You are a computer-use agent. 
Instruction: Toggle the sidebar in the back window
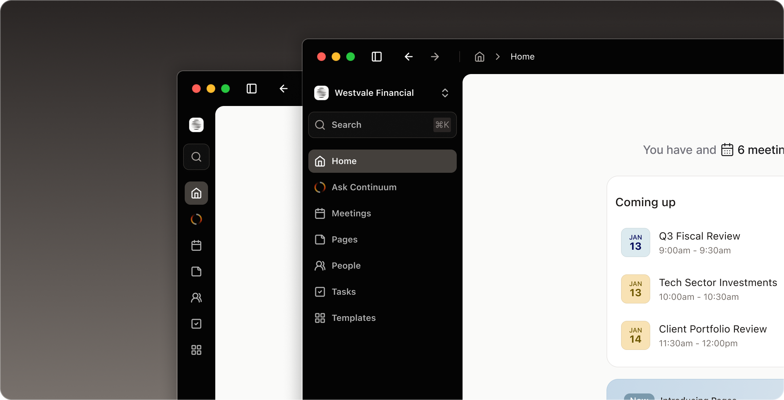click(252, 89)
